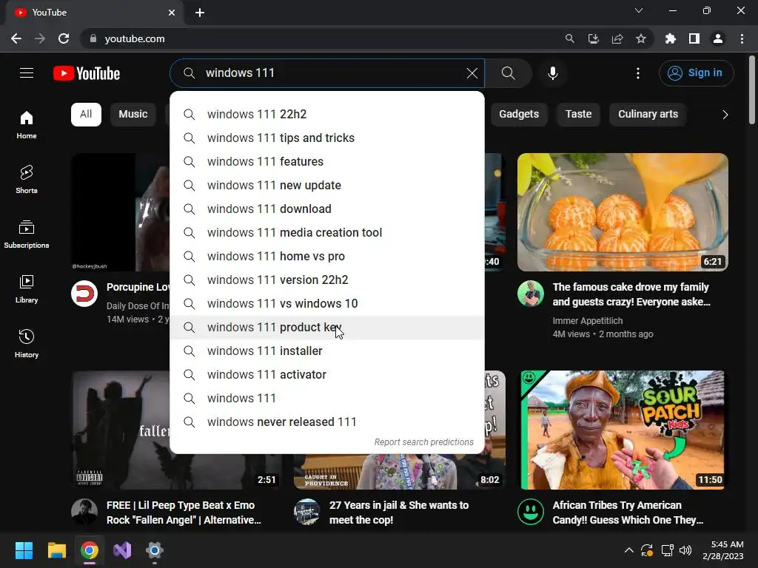Toggle the browser side panel icon

[694, 38]
